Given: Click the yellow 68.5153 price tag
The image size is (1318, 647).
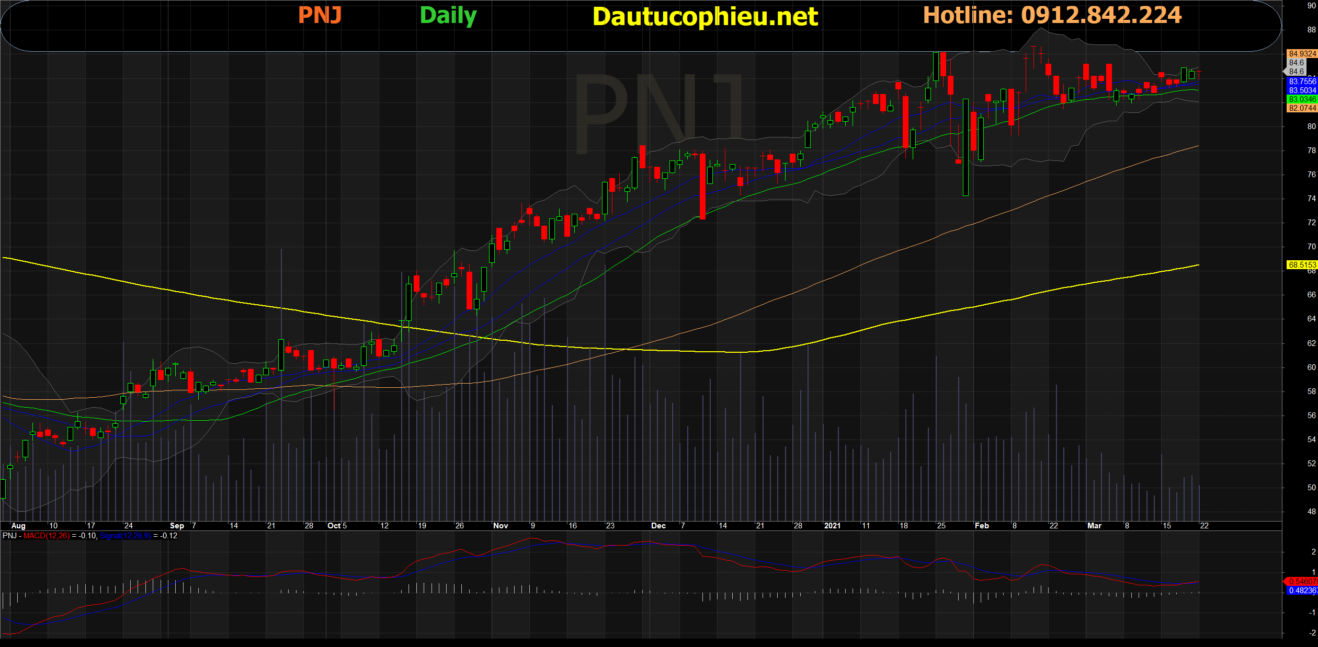Looking at the screenshot, I should pyautogui.click(x=1302, y=265).
